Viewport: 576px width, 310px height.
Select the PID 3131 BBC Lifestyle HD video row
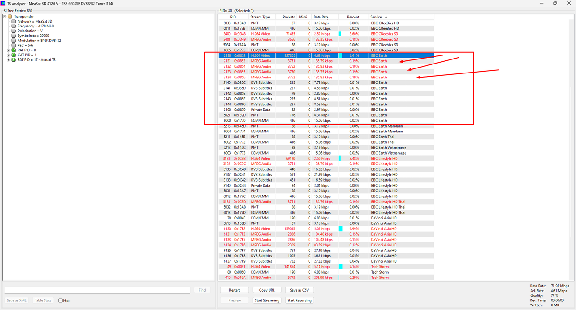(327, 158)
